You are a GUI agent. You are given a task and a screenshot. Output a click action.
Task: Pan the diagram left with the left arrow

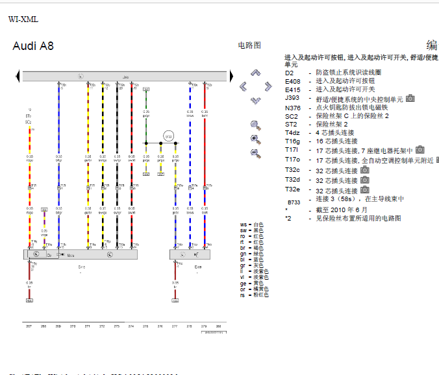pos(244,86)
